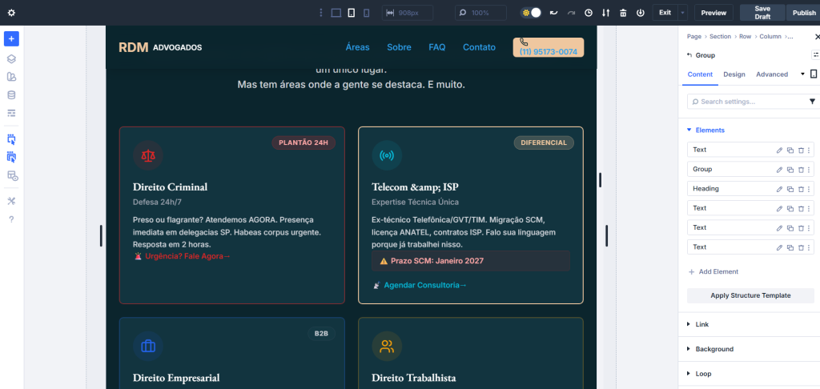Open the Exit dropdown arrow
This screenshot has height=389, width=820.
tap(682, 13)
